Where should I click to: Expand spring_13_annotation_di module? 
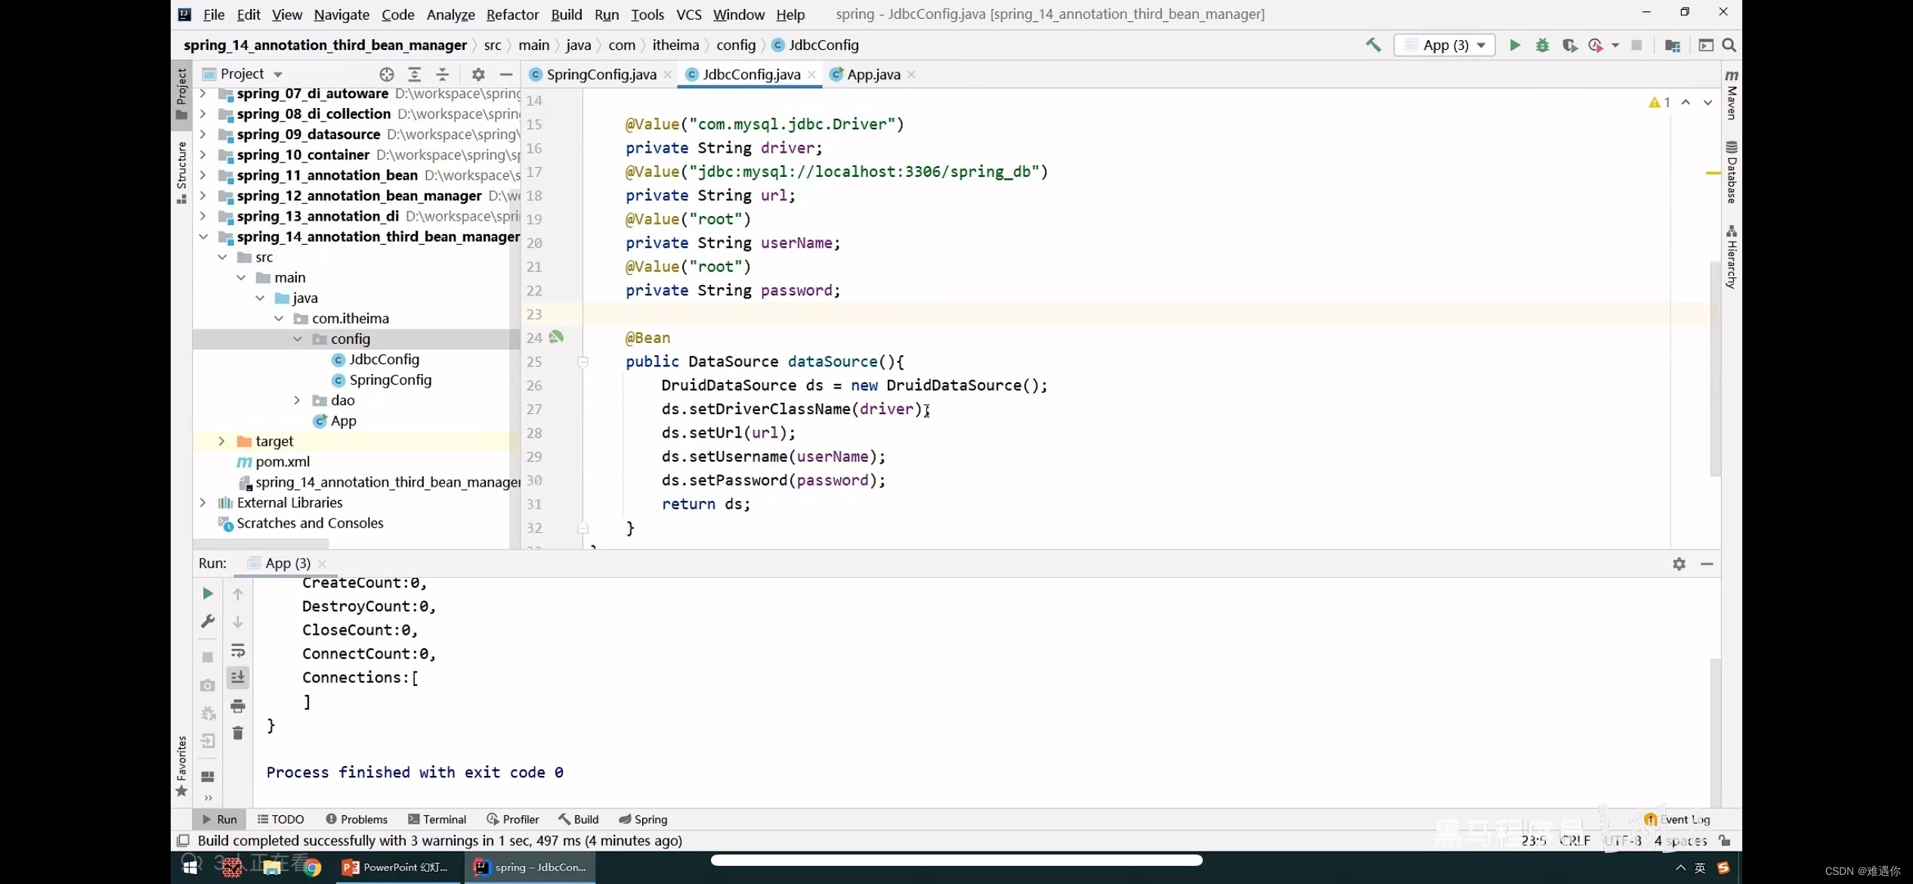[x=202, y=216]
